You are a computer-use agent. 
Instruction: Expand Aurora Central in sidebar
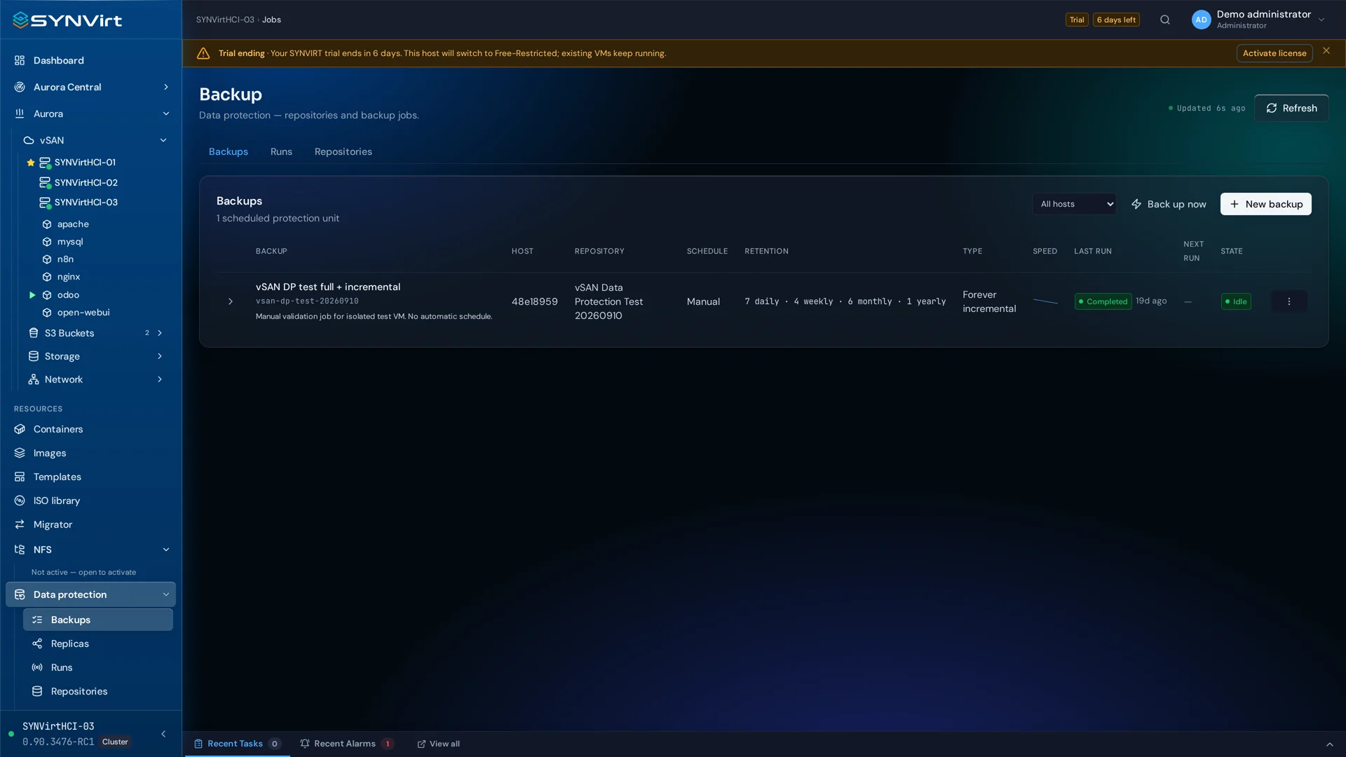pos(166,87)
